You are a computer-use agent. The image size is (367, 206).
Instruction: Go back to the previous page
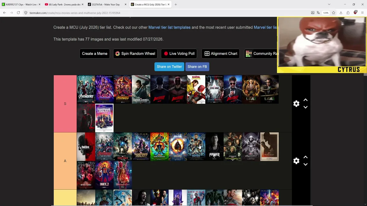point(5,13)
